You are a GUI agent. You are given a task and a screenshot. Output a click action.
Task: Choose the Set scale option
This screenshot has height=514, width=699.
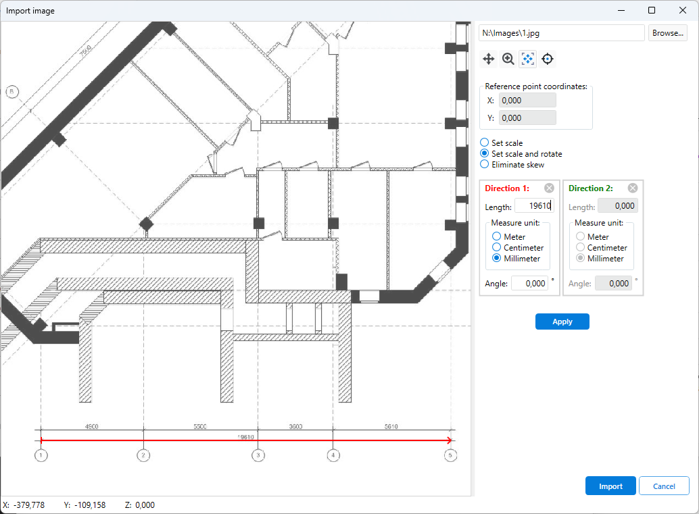485,143
